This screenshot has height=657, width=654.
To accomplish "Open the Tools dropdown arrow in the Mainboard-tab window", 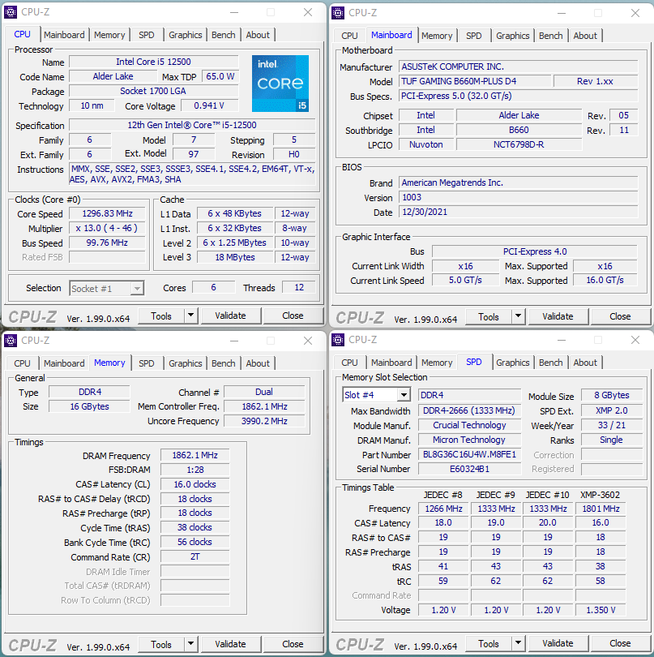I will click(x=518, y=316).
